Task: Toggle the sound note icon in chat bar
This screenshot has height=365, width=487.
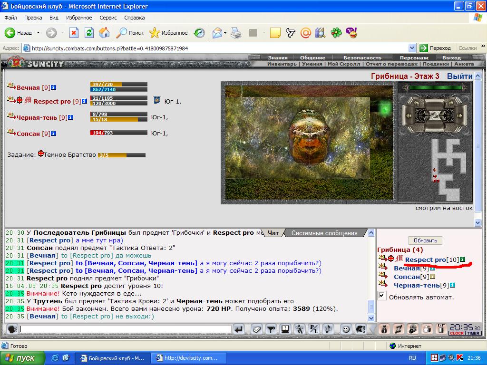Action: [x=328, y=329]
